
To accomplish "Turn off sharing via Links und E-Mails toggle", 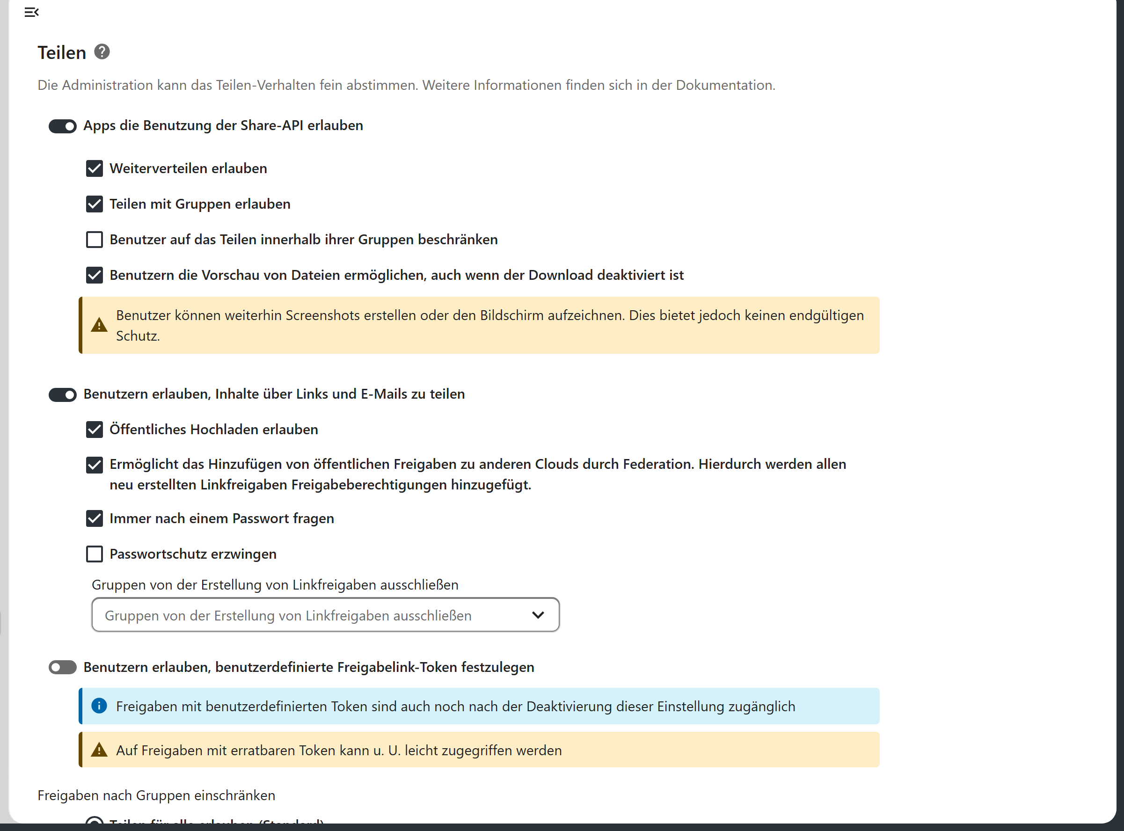I will [x=62, y=394].
